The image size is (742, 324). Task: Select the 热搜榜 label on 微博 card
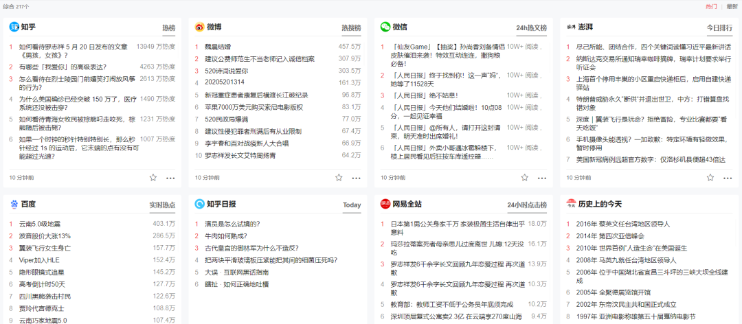click(351, 27)
